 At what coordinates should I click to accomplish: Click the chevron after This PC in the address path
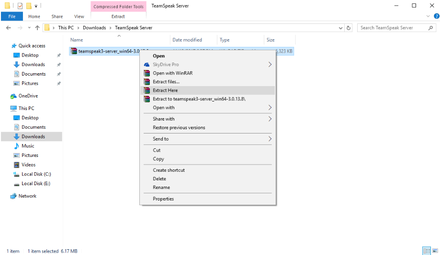(x=79, y=28)
